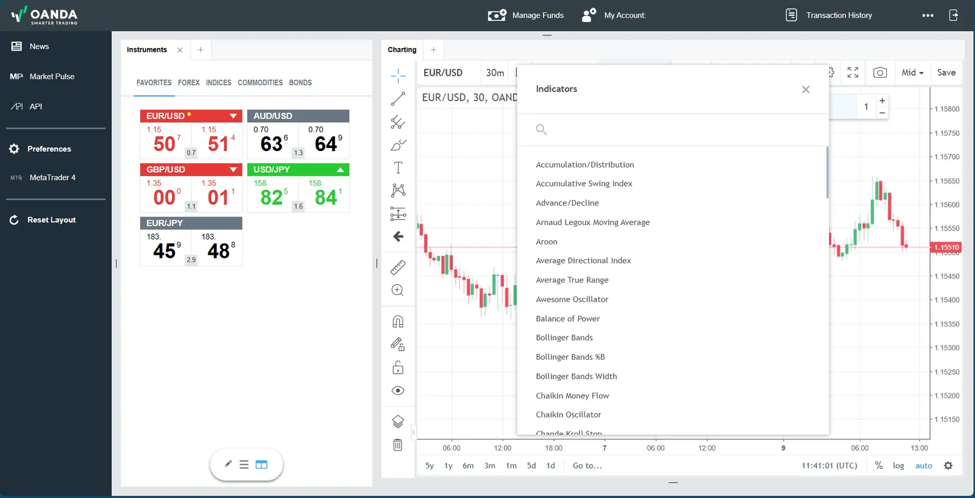Switch to the FOREX instrument tab
Image resolution: width=975 pixels, height=498 pixels.
(189, 83)
